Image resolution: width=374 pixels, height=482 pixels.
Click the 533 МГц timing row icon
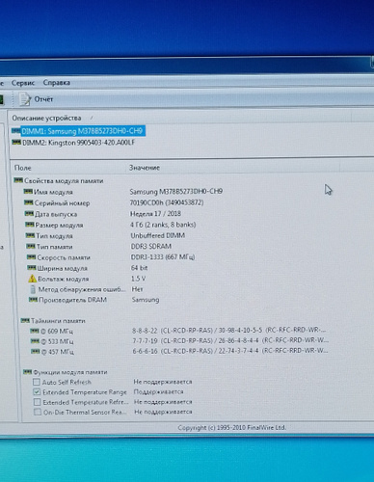click(35, 341)
